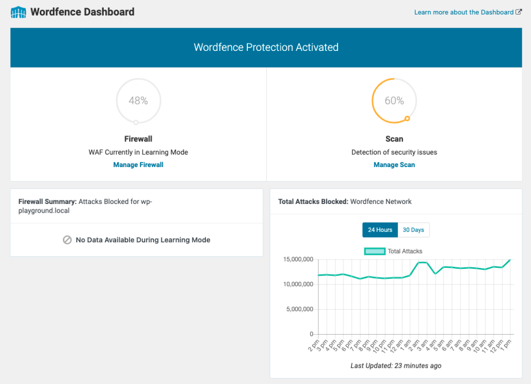Click the Total Attacks legend label
Screen dimensions: 531x384
(405, 251)
